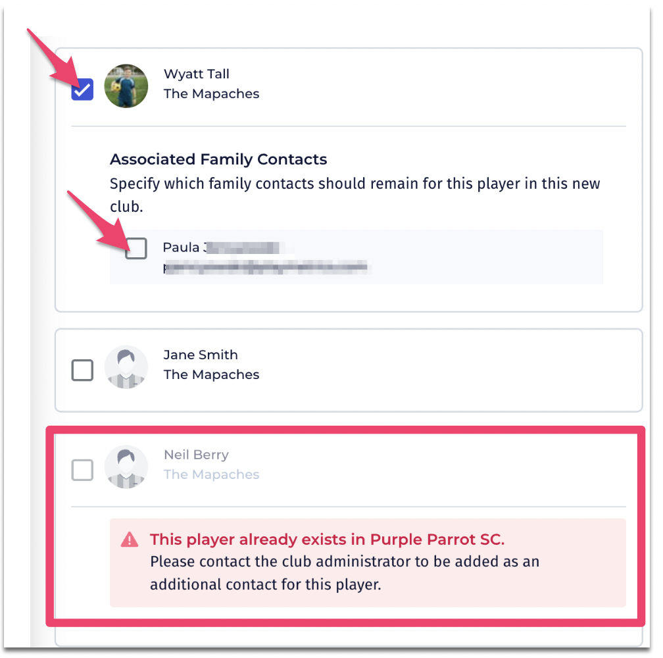Click Wyatt Tall's profile photo
This screenshot has height=658, width=663.
[126, 86]
